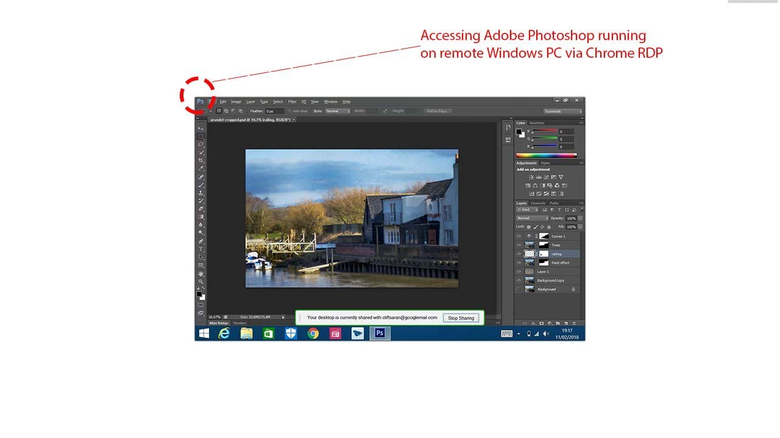
Task: Select the Clone Stamp tool
Action: (200, 193)
